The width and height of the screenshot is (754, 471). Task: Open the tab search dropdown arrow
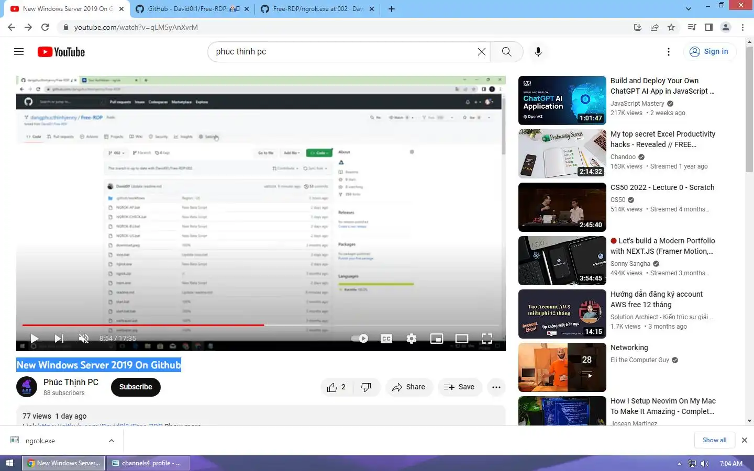(688, 9)
